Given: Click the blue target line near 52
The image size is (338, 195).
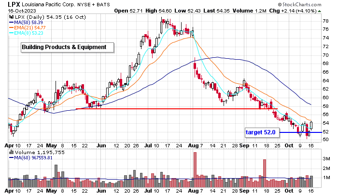Looking at the screenshot, I should coord(295,132).
